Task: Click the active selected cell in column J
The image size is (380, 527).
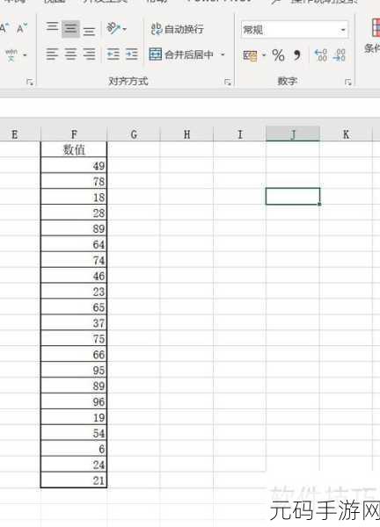Action: [293, 196]
